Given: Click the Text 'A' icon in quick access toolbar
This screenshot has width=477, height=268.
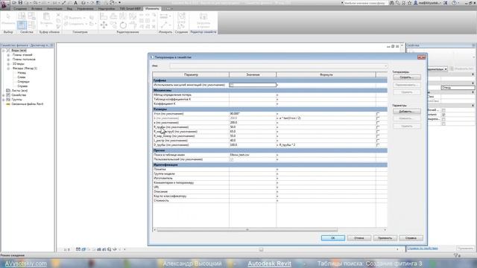Looking at the screenshot, I should point(75,3).
